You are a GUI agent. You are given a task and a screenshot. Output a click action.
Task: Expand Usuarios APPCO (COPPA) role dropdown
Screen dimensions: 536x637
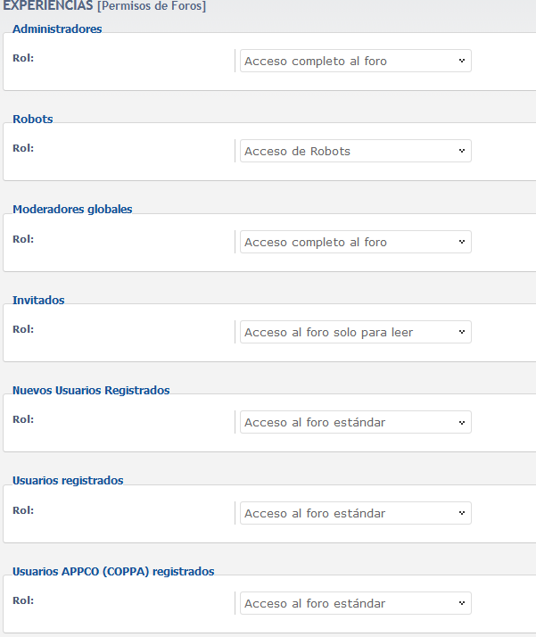[x=355, y=603]
